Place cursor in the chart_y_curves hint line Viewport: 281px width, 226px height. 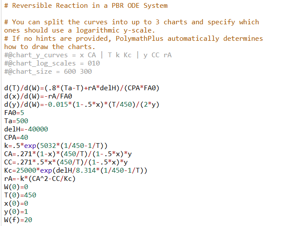point(88,55)
